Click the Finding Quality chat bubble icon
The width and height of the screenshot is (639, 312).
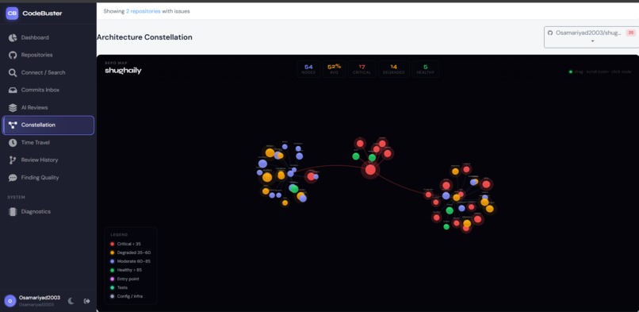point(13,178)
